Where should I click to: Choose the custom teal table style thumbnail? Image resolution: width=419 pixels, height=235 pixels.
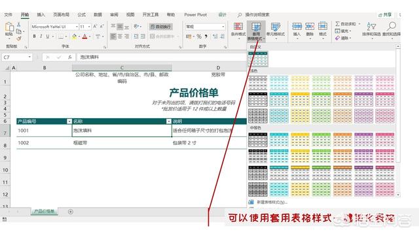pyautogui.click(x=258, y=59)
